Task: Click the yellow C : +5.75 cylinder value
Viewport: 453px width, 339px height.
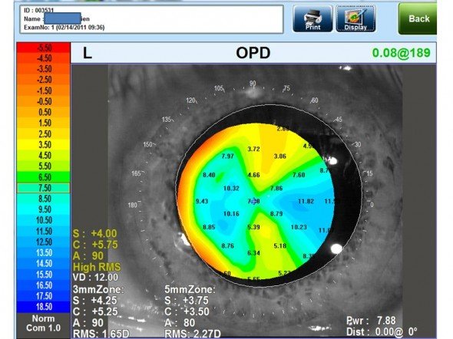Action: tap(95, 245)
